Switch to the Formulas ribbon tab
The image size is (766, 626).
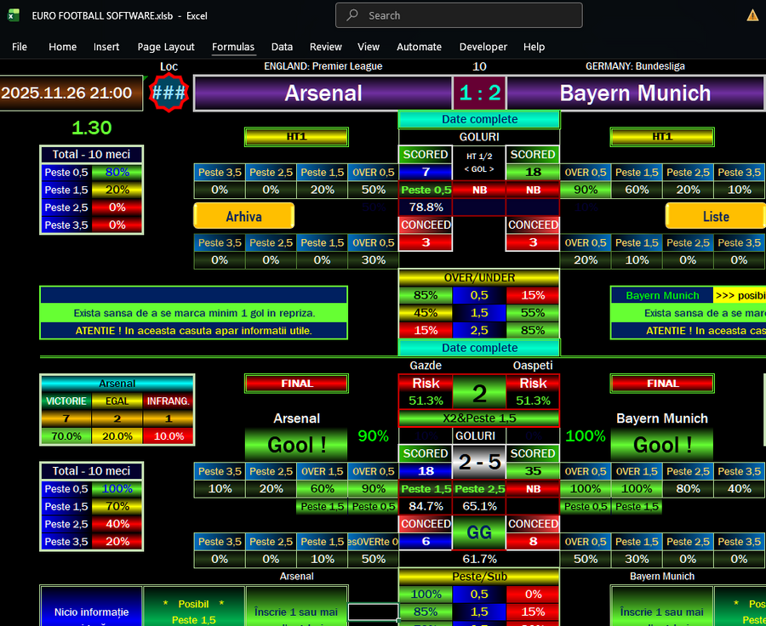[x=233, y=47]
